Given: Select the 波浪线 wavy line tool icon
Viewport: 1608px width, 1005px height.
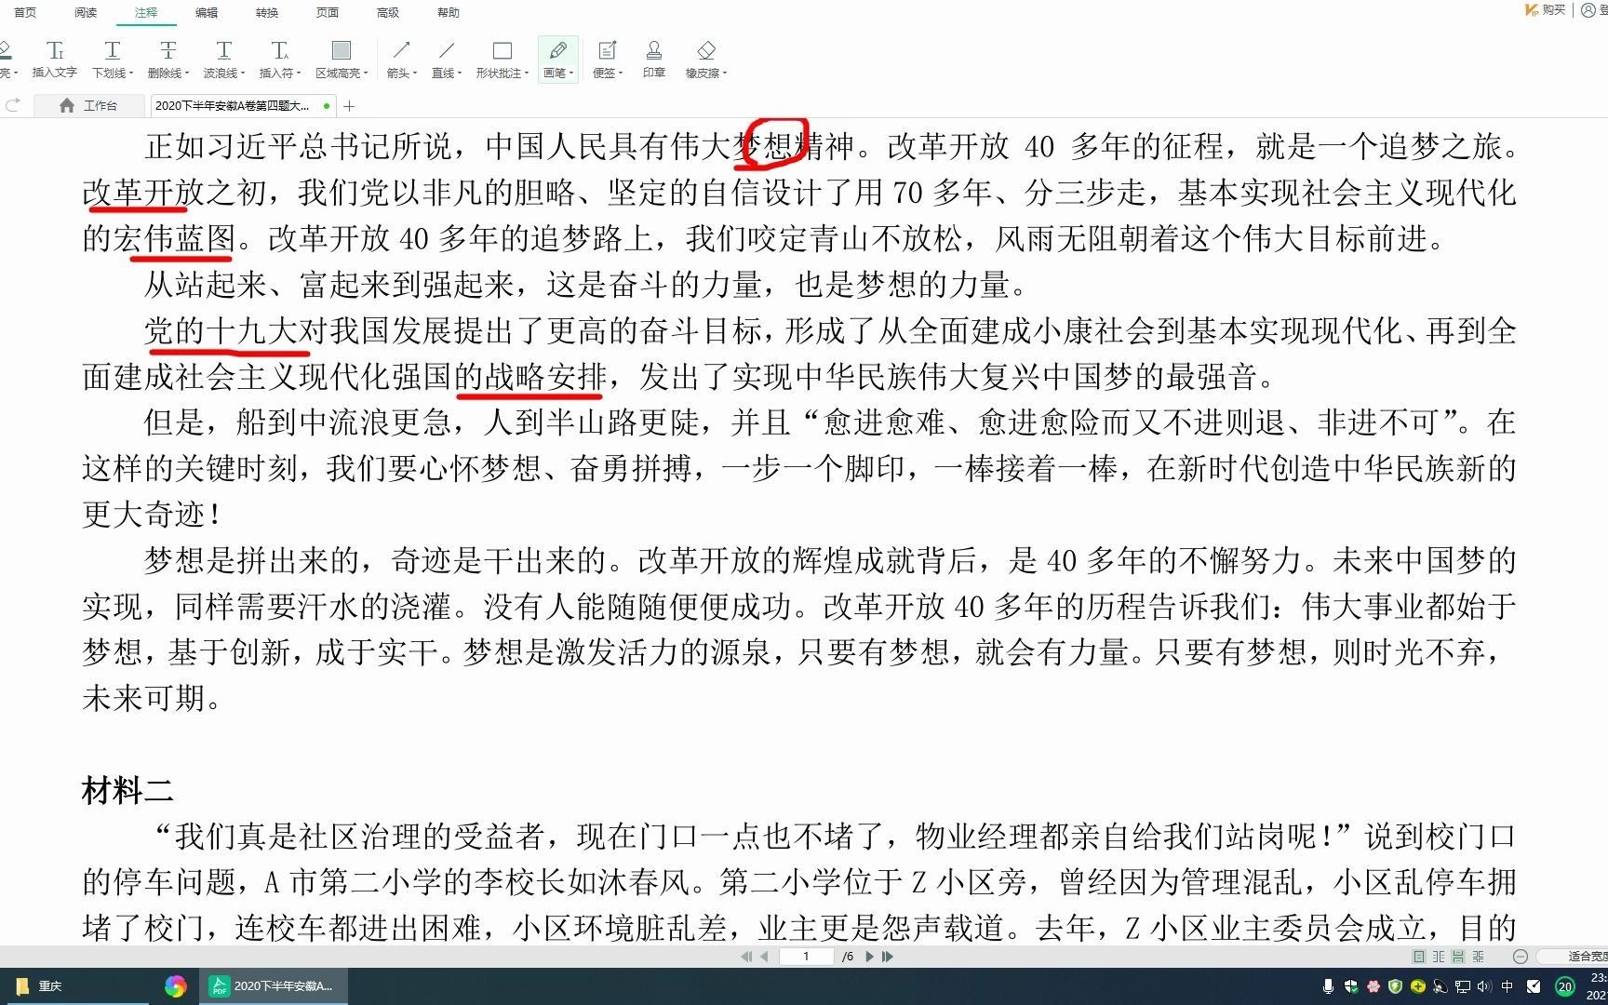Looking at the screenshot, I should point(223,50).
